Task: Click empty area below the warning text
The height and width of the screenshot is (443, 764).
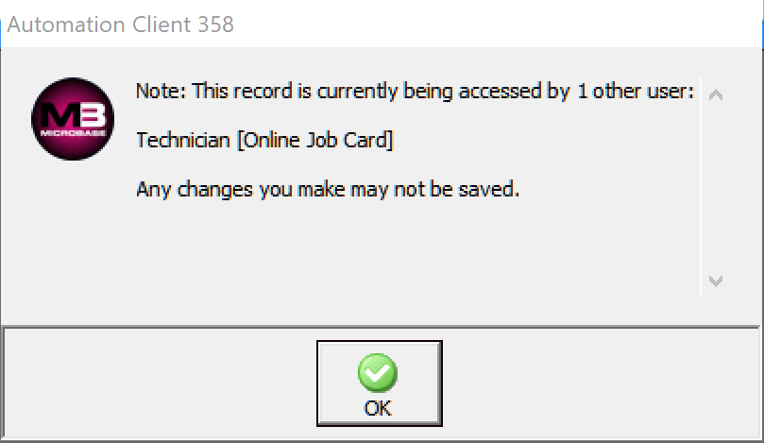Action: [x=416, y=250]
